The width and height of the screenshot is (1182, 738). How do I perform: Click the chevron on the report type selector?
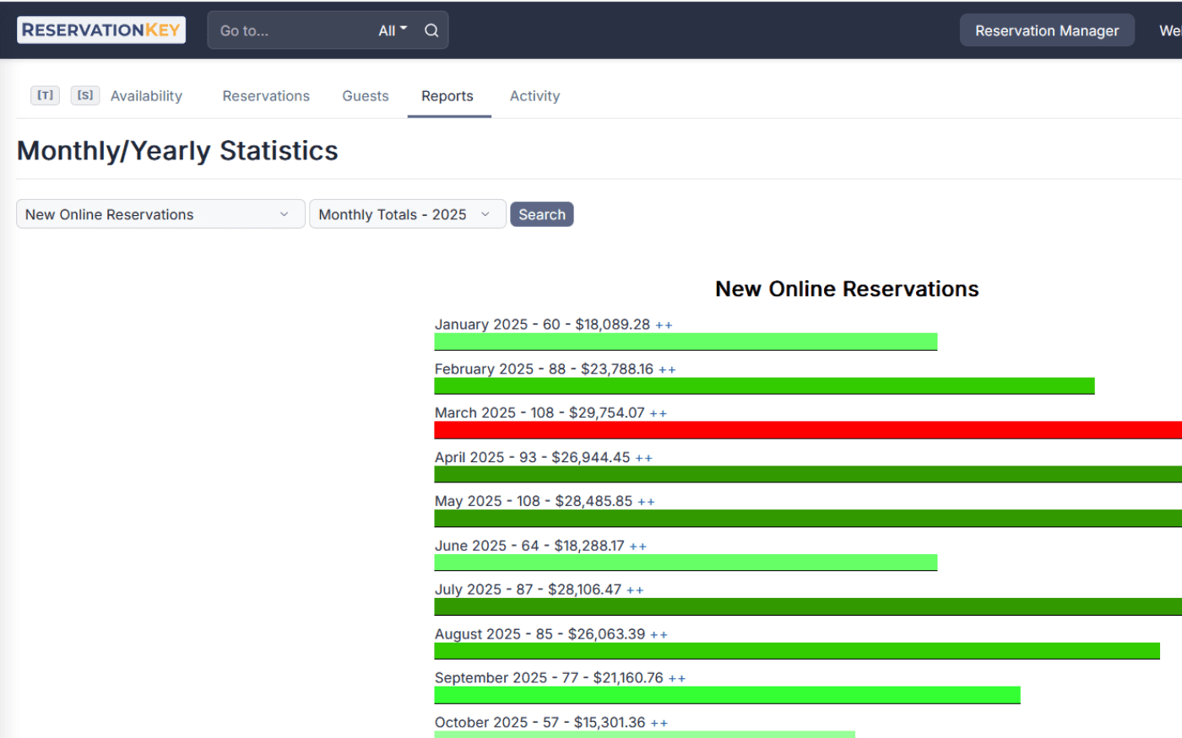coord(285,213)
